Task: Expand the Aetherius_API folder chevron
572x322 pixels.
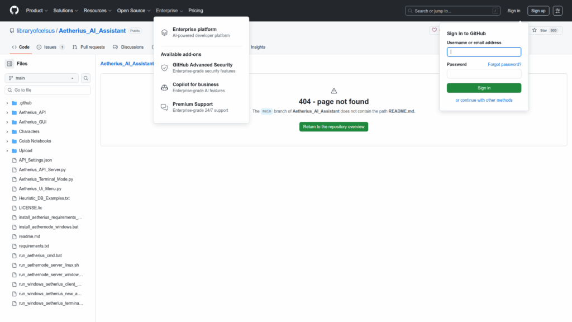Action: coord(7,112)
